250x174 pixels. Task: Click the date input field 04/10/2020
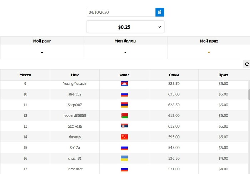point(121,12)
